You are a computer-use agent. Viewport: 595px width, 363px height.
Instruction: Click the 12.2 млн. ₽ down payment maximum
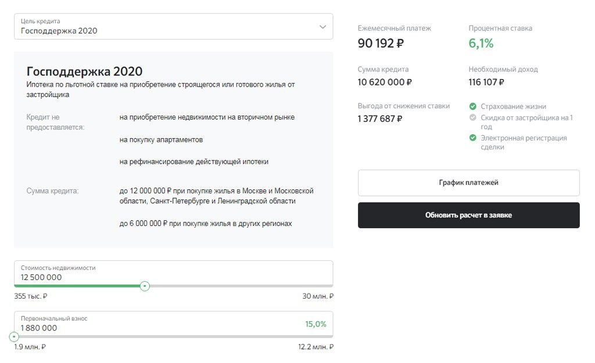pos(316,347)
